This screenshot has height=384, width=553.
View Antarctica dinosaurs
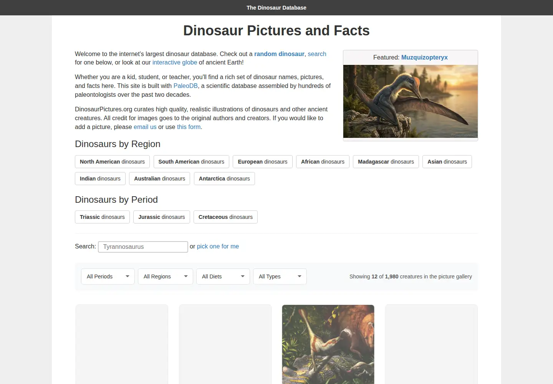click(x=224, y=179)
